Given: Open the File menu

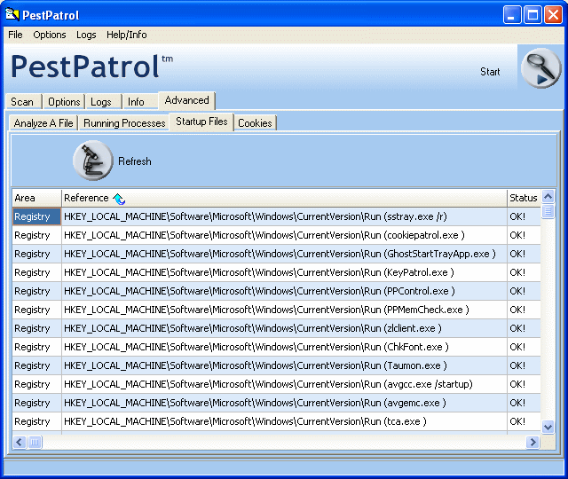Looking at the screenshot, I should pos(15,35).
